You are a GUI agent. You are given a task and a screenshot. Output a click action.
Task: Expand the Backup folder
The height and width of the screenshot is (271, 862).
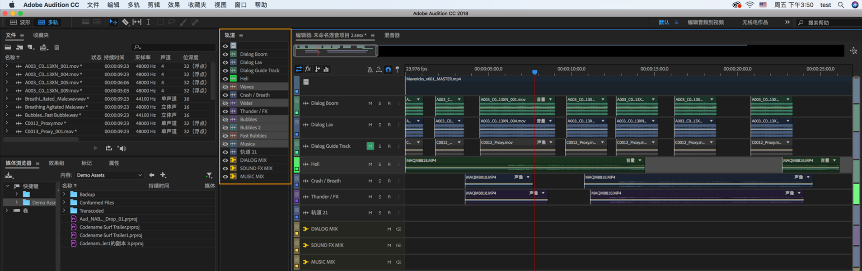click(x=64, y=194)
